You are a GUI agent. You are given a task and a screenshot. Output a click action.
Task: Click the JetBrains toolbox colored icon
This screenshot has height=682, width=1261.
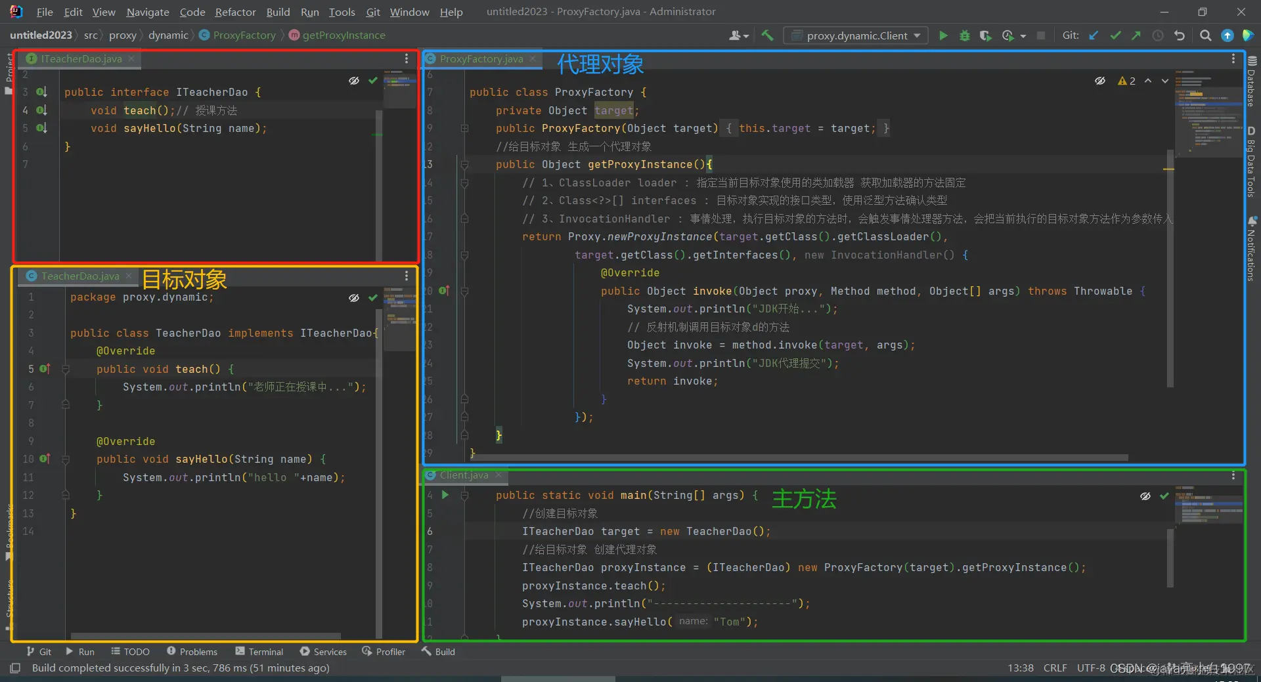1248,35
